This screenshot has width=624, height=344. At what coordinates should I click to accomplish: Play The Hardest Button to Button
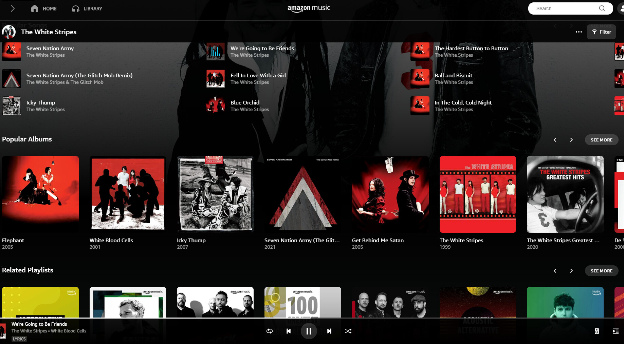471,49
